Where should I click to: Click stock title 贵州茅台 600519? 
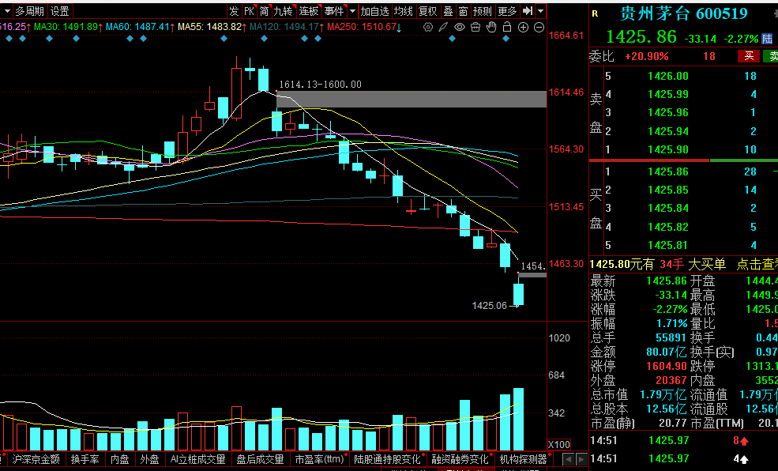[684, 14]
